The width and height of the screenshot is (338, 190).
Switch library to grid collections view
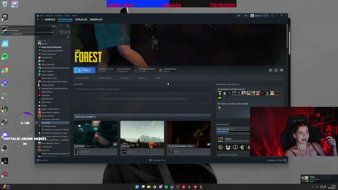(x=68, y=26)
